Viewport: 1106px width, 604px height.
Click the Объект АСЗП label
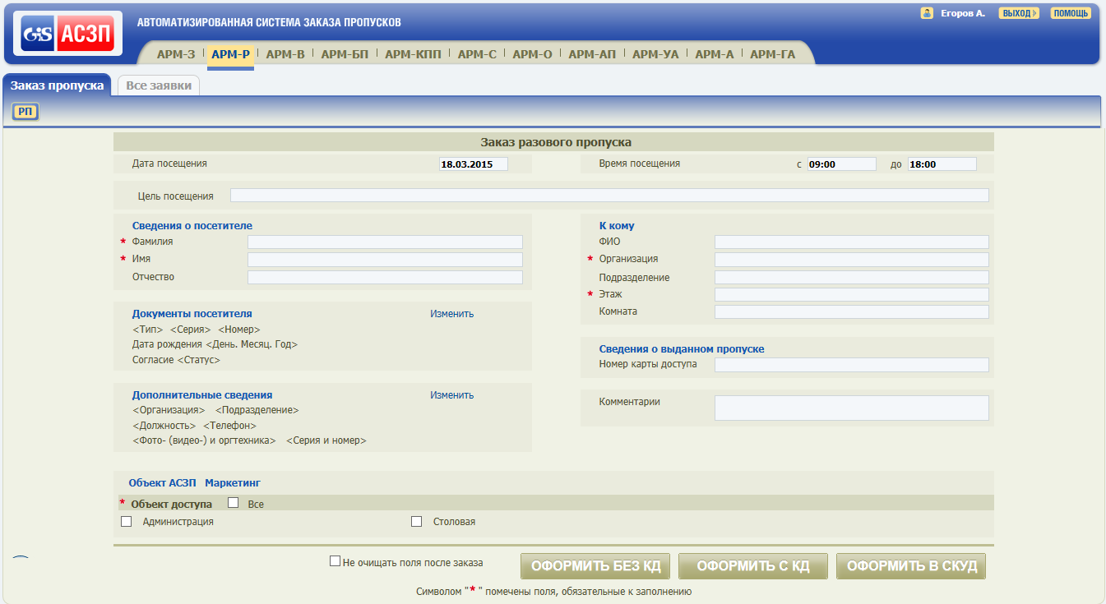point(162,483)
